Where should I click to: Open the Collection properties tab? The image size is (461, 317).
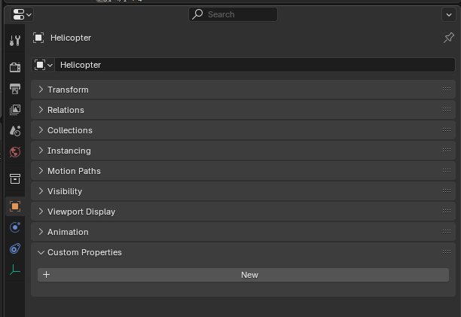click(x=15, y=178)
